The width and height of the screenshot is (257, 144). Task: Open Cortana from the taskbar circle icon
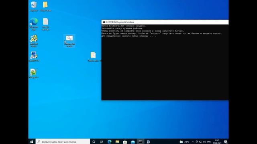tap(94, 142)
